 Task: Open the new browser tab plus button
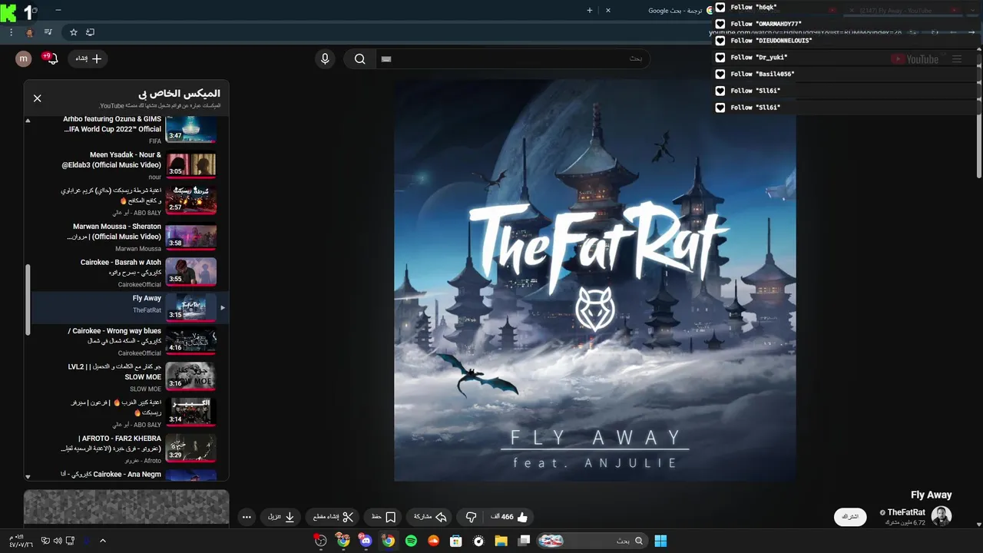pyautogui.click(x=590, y=11)
